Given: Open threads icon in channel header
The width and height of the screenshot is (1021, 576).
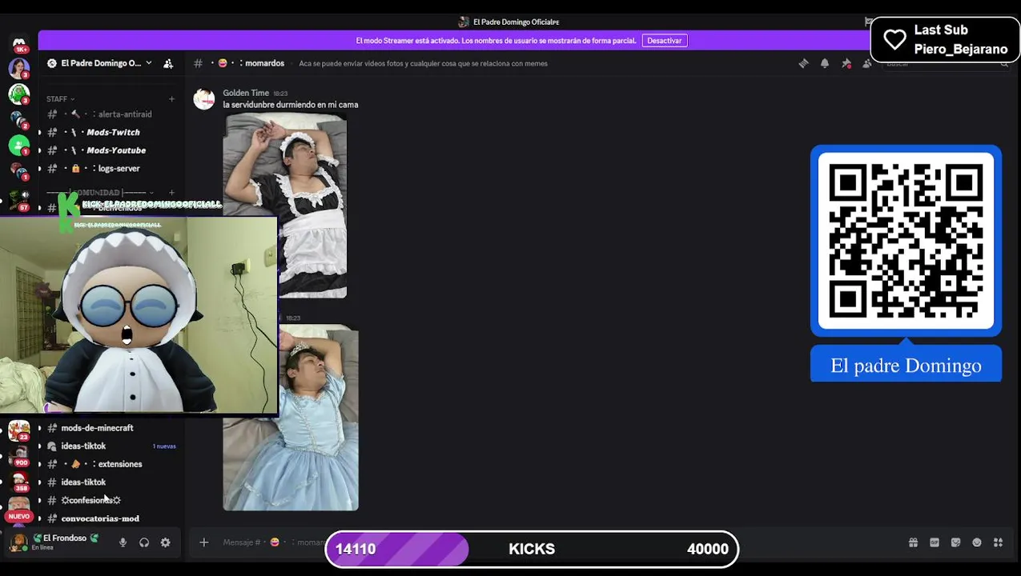Looking at the screenshot, I should [803, 63].
